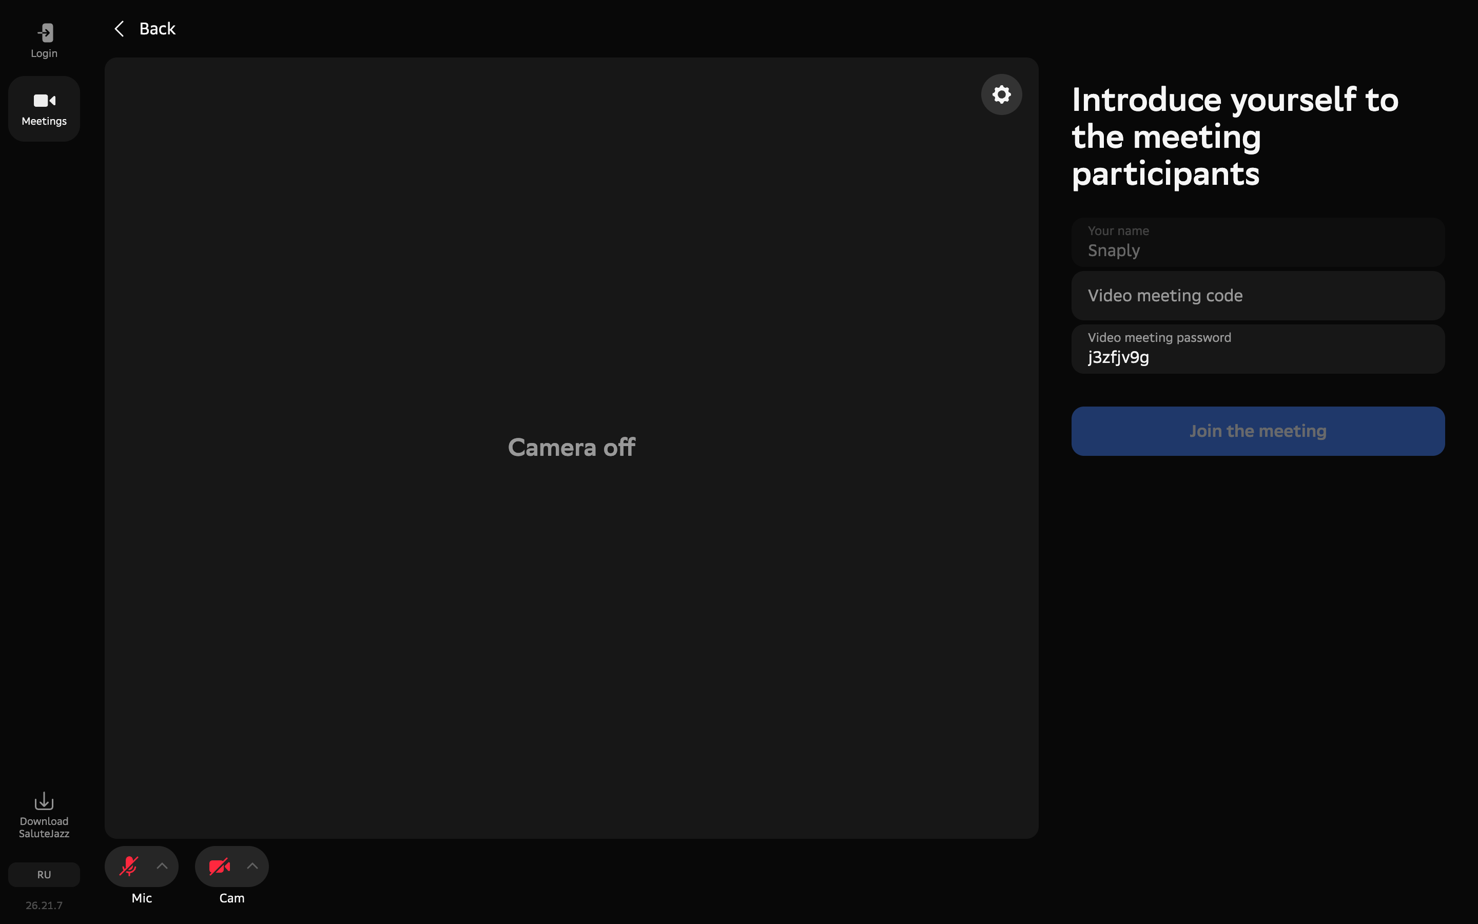1478x924 pixels.
Task: Expand camera options chevron
Action: pyautogui.click(x=252, y=866)
